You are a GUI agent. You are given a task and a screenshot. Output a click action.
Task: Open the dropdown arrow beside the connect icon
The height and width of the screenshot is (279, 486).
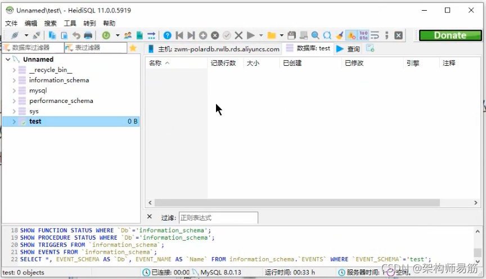(x=26, y=35)
